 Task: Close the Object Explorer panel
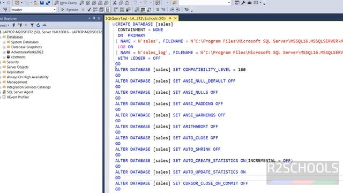(99, 18)
